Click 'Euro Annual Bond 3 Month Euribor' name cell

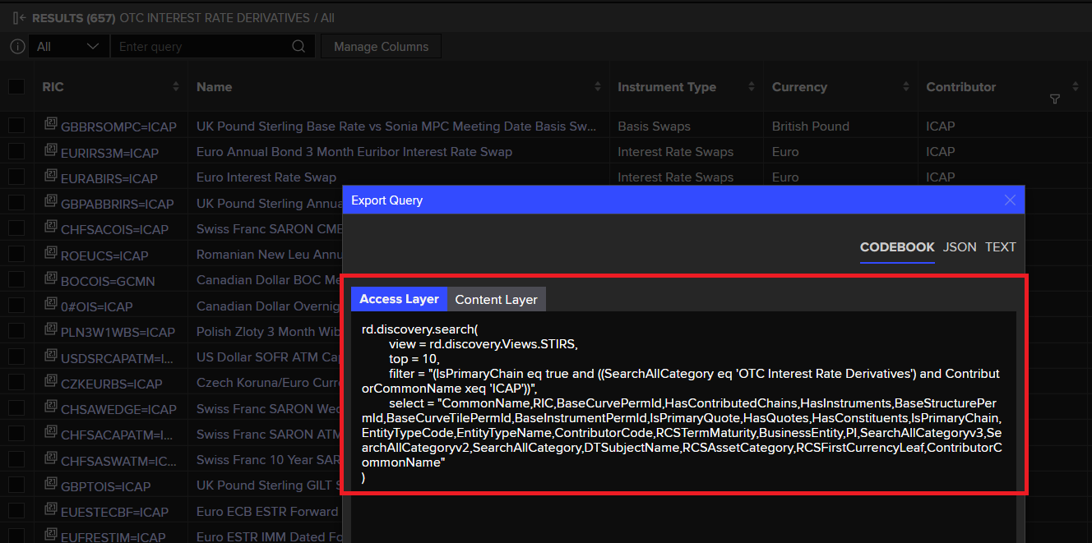tap(354, 151)
